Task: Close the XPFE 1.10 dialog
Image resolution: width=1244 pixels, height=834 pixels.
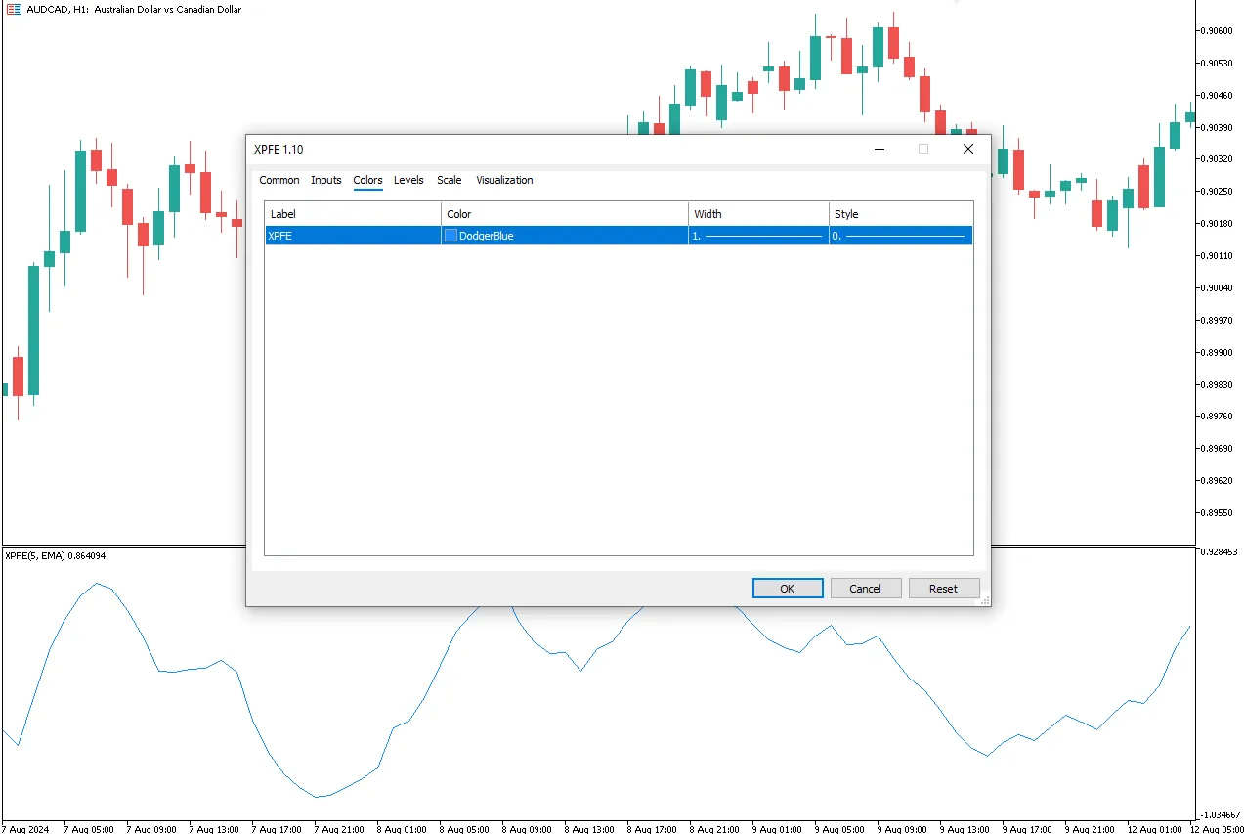Action: (967, 149)
